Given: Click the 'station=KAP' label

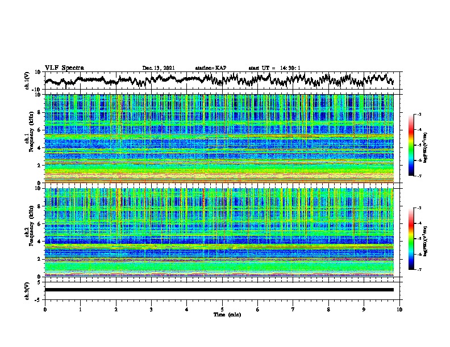Looking at the screenshot, I should tap(210, 68).
